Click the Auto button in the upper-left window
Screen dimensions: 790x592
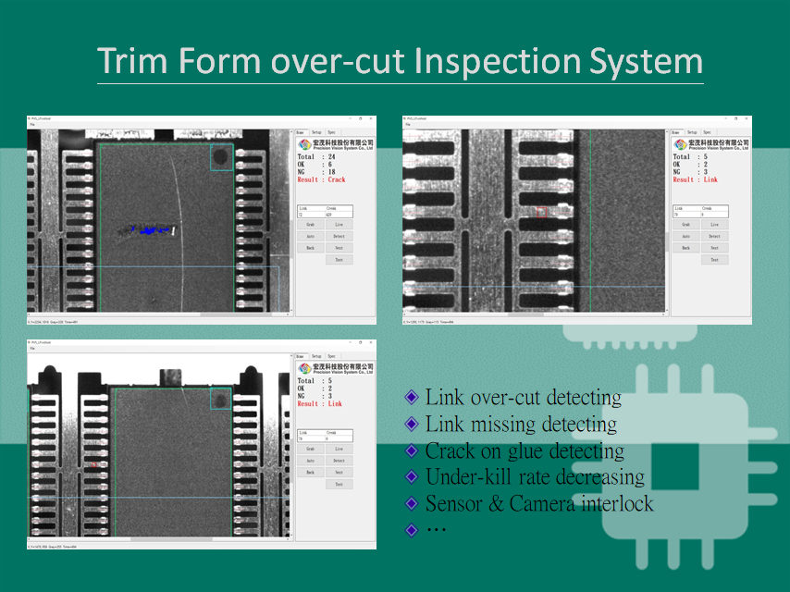(311, 237)
